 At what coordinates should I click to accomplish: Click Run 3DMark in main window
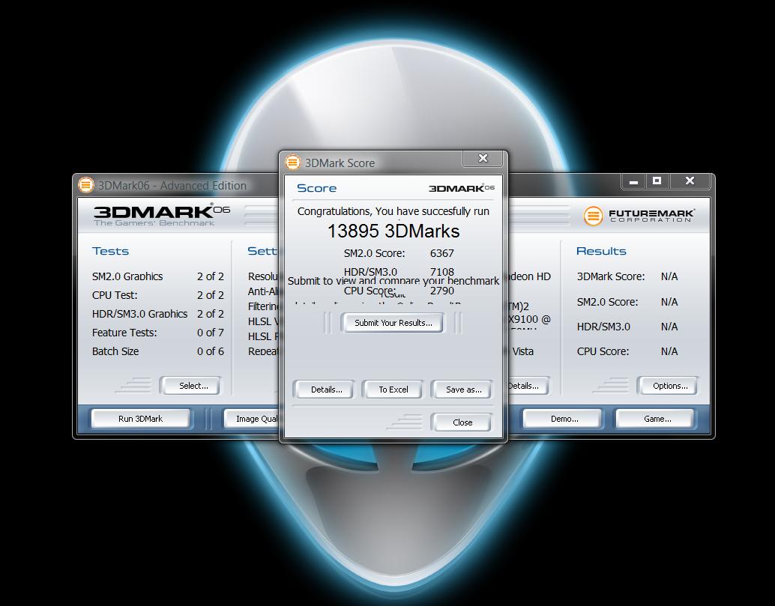(140, 419)
